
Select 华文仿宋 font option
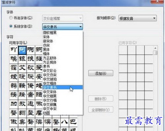pos(63,75)
